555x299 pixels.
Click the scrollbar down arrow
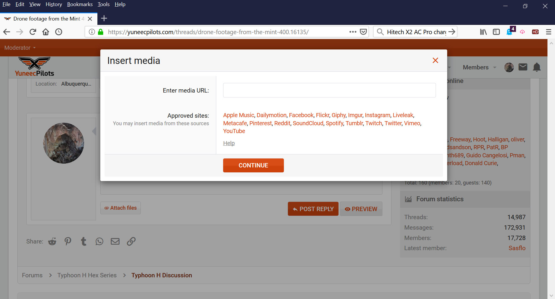[551, 296]
